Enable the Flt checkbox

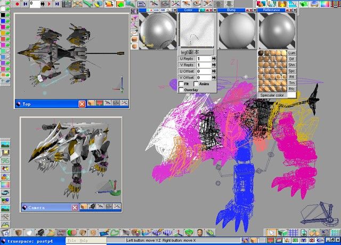[181, 84]
